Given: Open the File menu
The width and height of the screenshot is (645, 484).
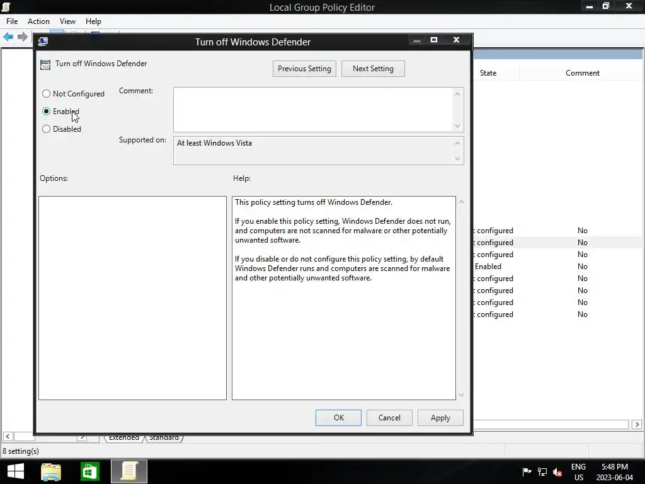Looking at the screenshot, I should click(12, 21).
